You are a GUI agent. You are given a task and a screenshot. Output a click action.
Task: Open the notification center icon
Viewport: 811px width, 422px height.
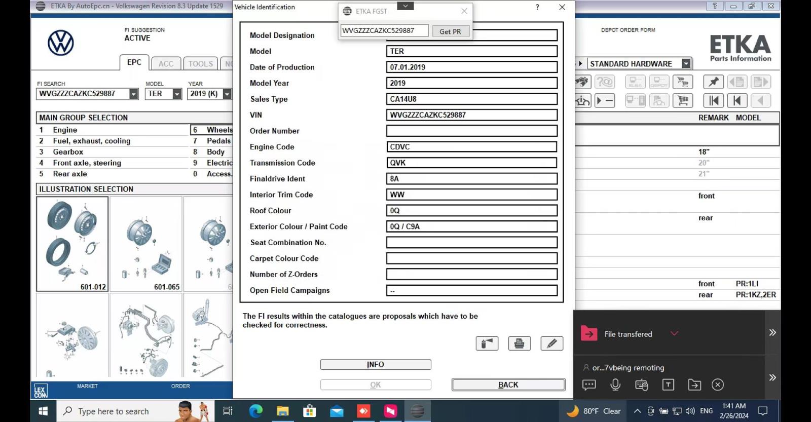(763, 411)
